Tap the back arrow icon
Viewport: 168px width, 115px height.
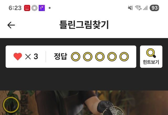(11, 25)
